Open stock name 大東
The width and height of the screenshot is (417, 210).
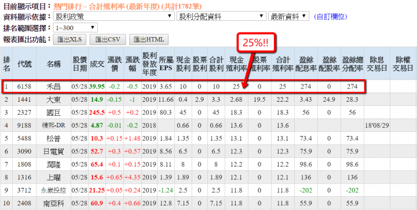pyautogui.click(x=53, y=100)
